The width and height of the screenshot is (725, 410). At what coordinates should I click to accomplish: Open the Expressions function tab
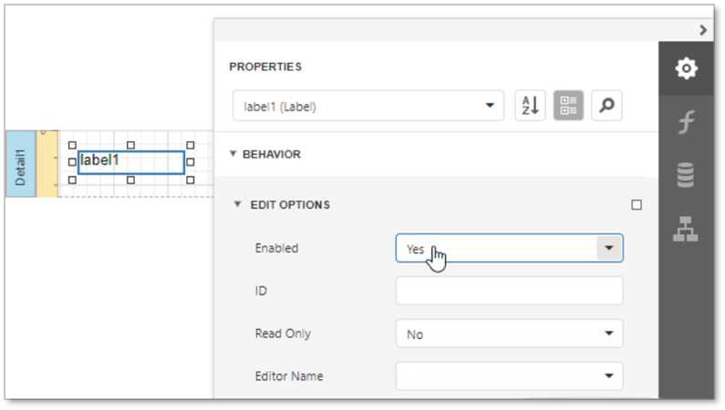[686, 122]
